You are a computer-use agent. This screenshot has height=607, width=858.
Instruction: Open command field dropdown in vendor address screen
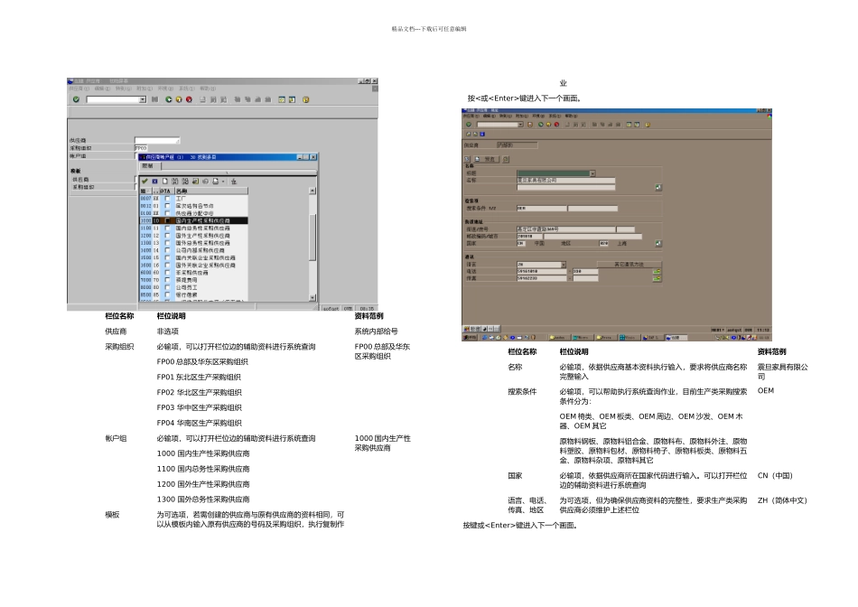(x=520, y=125)
